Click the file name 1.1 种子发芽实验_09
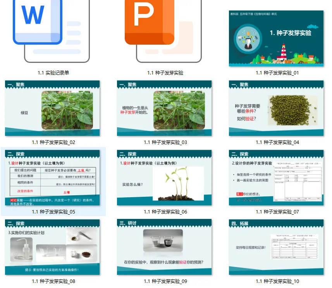Image resolution: width=332 pixels, height=288 pixels. tap(165, 281)
